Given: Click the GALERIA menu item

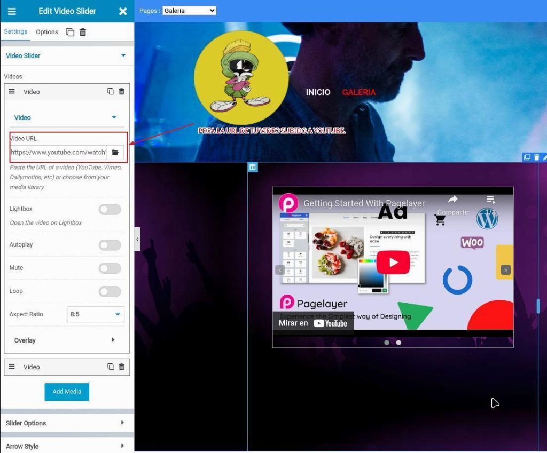Looking at the screenshot, I should point(358,92).
